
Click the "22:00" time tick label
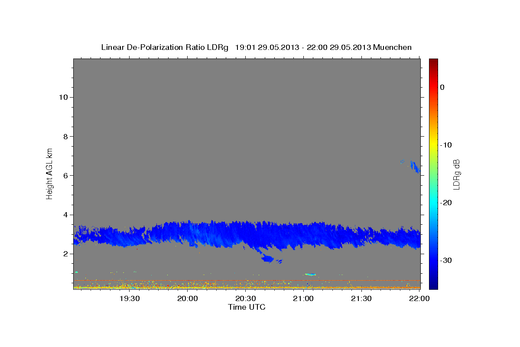(419, 298)
